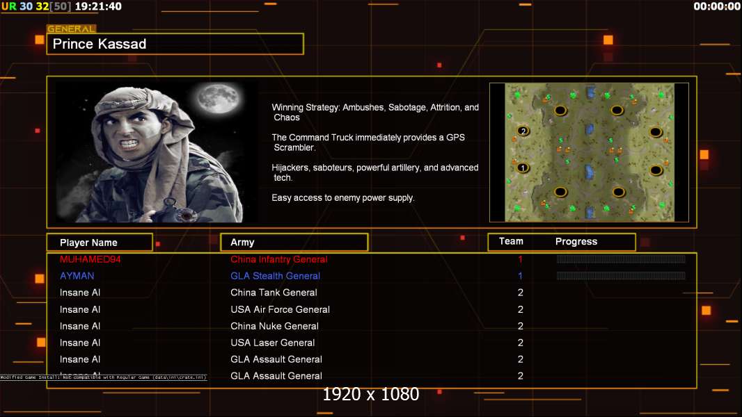Click the Modified Game Install warning text
742x417 pixels.
[103, 377]
